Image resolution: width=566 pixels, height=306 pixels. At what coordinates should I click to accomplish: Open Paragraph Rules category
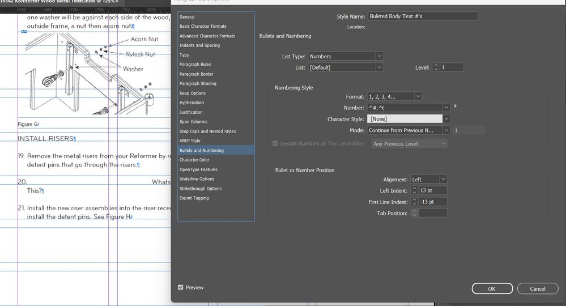(x=216, y=64)
